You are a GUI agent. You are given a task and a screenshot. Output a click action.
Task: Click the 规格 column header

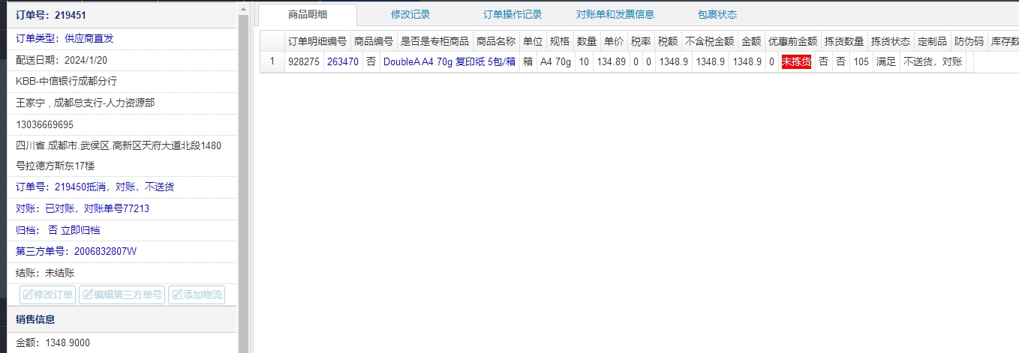click(560, 42)
